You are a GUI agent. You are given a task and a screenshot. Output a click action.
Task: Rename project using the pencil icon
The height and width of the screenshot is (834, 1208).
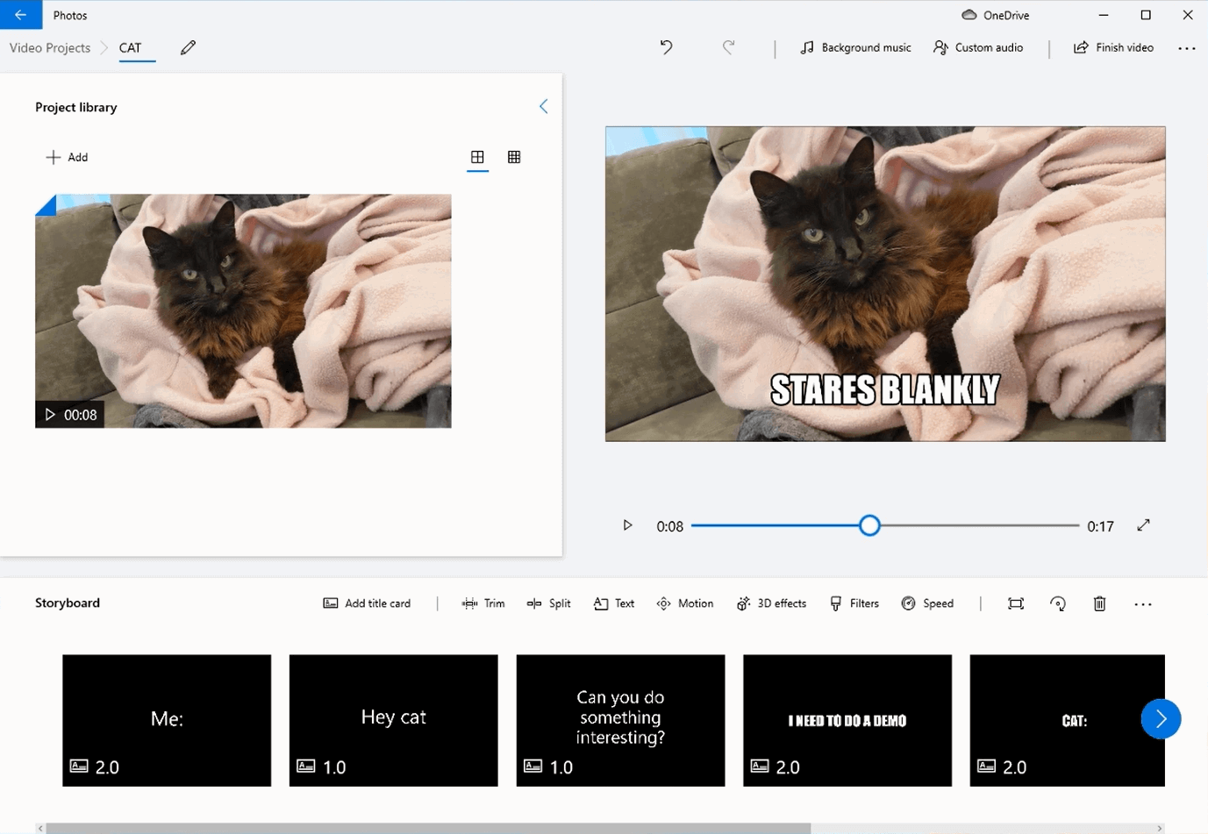(x=188, y=47)
